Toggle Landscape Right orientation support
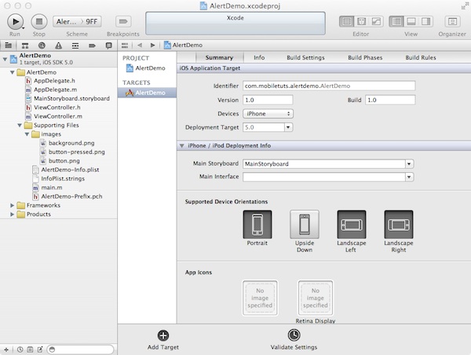Screen dimensions: 471x355 click(x=399, y=225)
